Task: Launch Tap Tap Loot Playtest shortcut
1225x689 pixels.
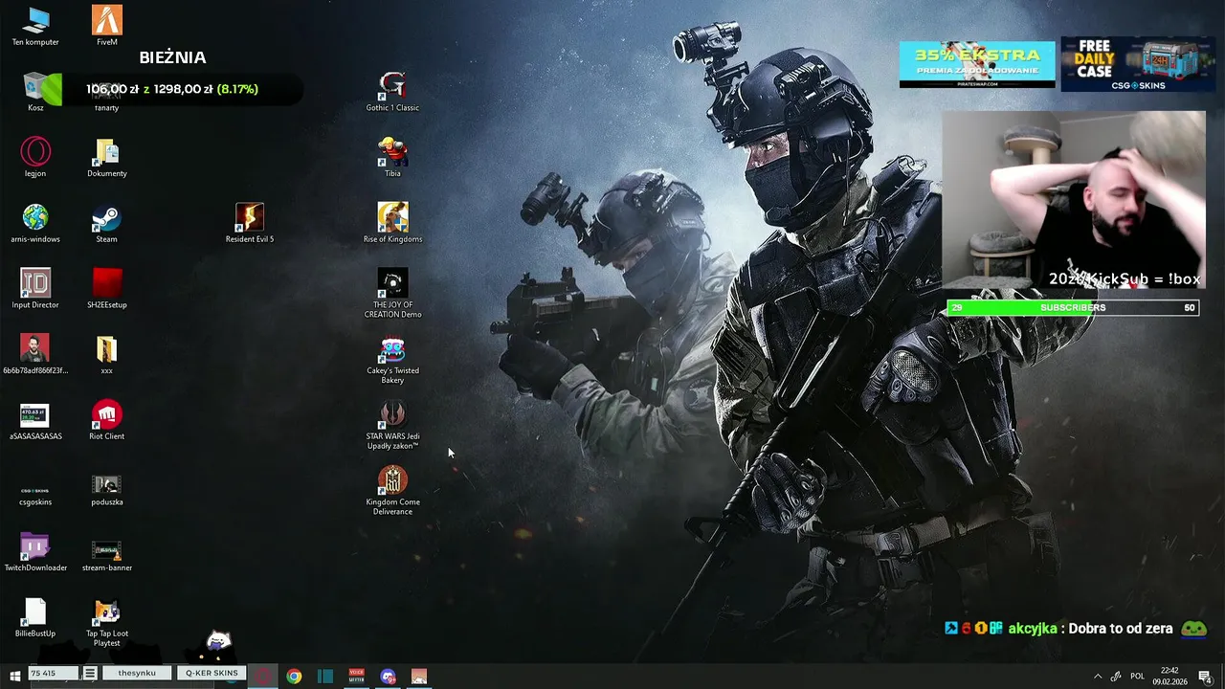Action: (107, 622)
